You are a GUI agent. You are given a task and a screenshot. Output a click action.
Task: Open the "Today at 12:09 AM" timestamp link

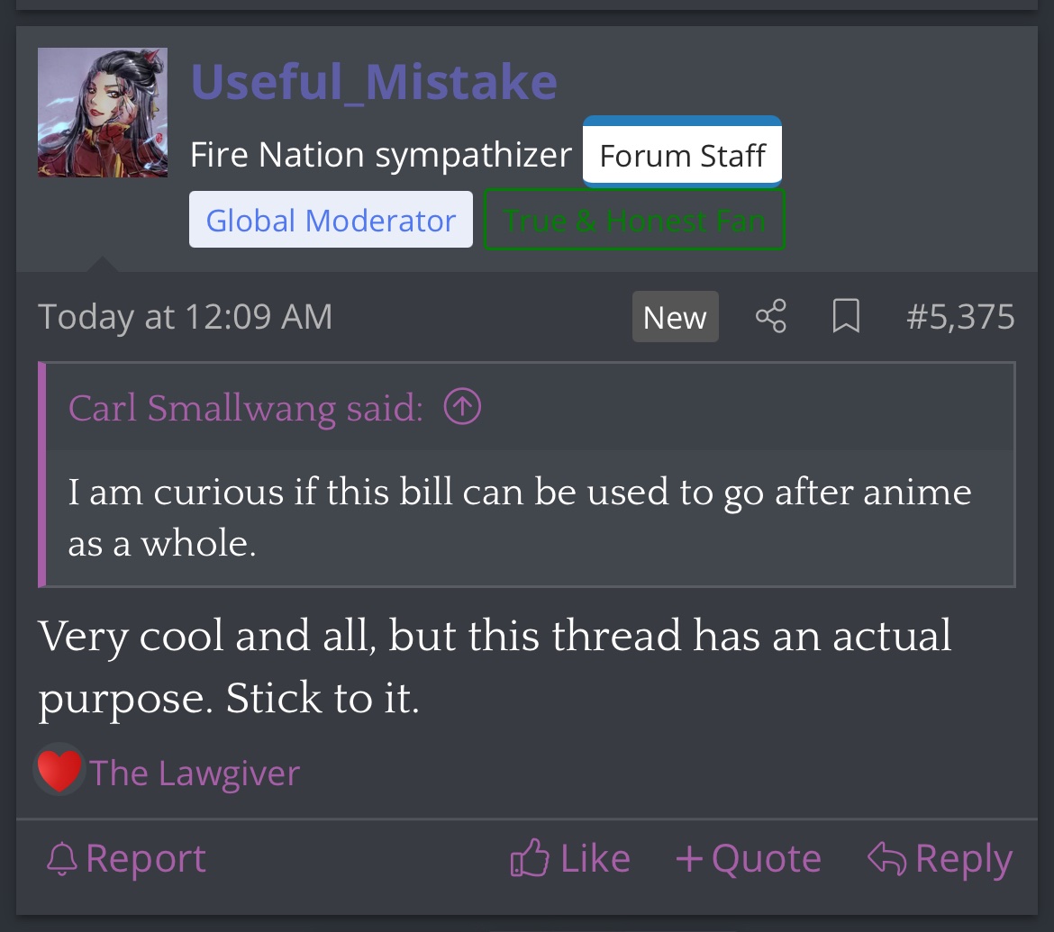click(186, 317)
